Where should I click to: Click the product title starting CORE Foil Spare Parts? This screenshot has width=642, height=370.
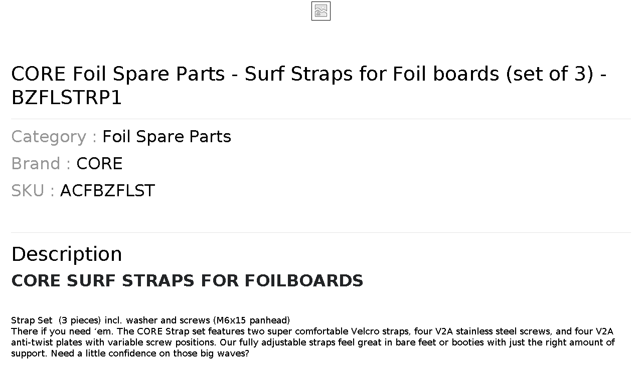pos(309,86)
